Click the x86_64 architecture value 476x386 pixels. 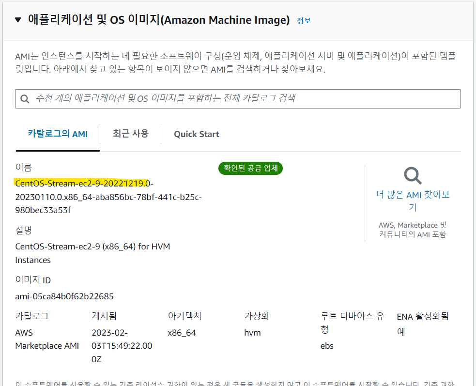click(182, 333)
